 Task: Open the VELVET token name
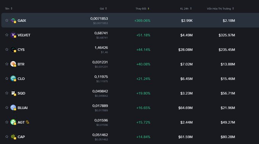(24, 35)
